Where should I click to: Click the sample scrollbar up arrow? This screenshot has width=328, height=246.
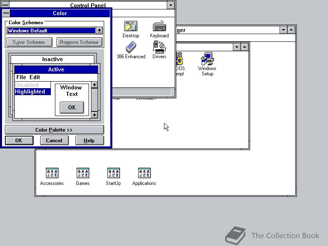(x=95, y=85)
